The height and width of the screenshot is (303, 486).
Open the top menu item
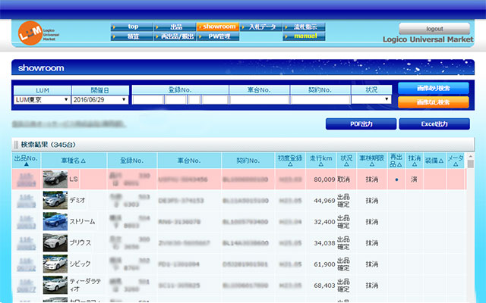[131, 27]
